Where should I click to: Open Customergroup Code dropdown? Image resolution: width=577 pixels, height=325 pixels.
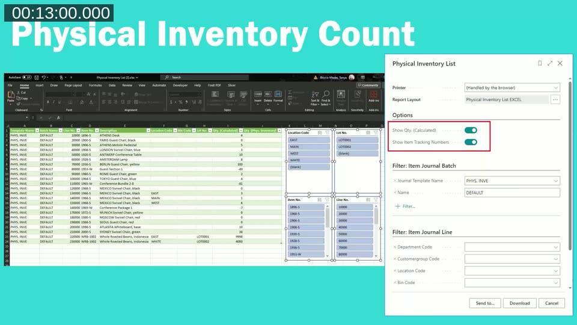coord(555,259)
